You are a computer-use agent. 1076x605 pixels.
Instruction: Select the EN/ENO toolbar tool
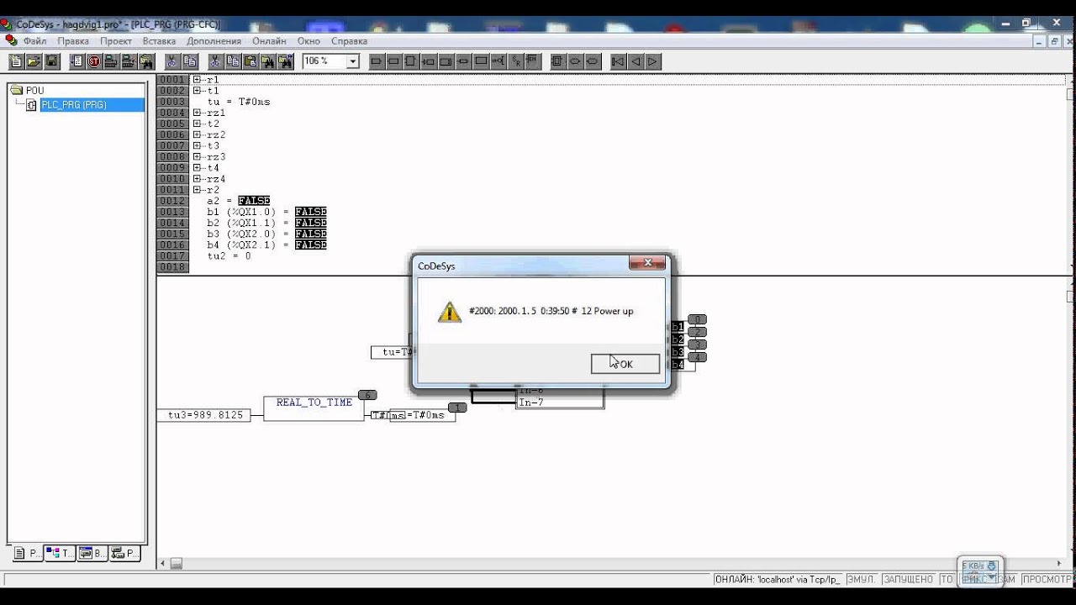click(x=531, y=61)
